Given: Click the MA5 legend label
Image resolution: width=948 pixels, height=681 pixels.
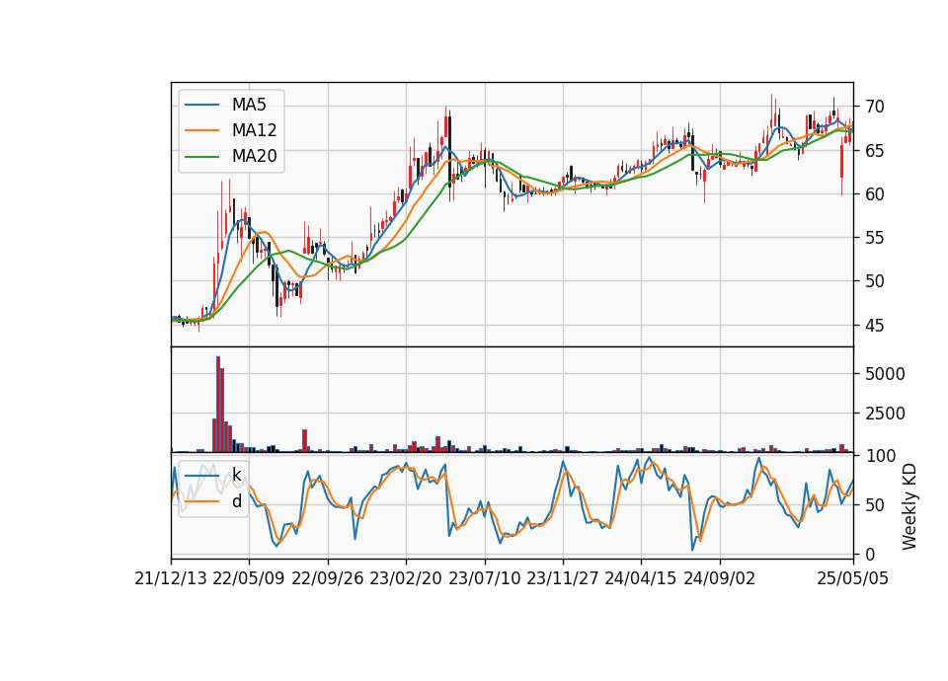Looking at the screenshot, I should coord(249,105).
